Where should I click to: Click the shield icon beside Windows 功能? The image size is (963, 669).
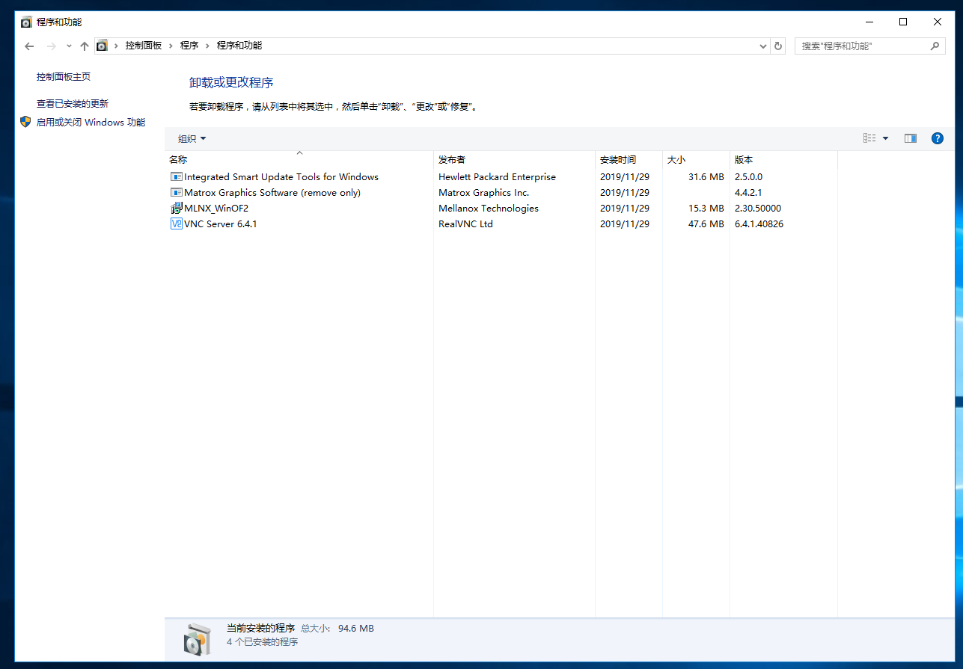pyautogui.click(x=25, y=122)
